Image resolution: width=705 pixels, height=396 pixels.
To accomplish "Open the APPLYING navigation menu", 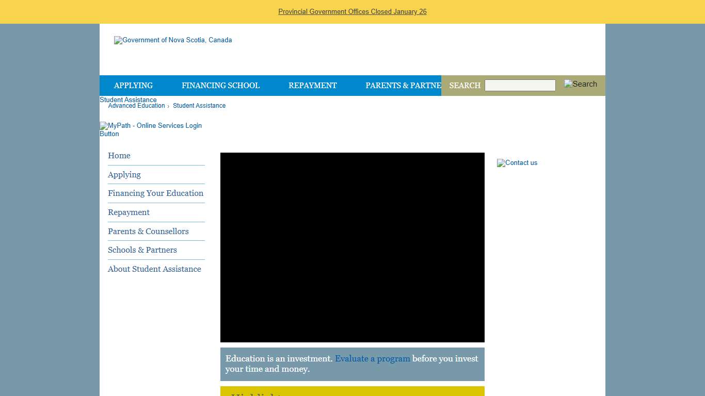I will (133, 86).
